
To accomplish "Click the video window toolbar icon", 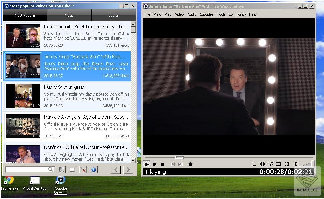I will click(x=72, y=170).
